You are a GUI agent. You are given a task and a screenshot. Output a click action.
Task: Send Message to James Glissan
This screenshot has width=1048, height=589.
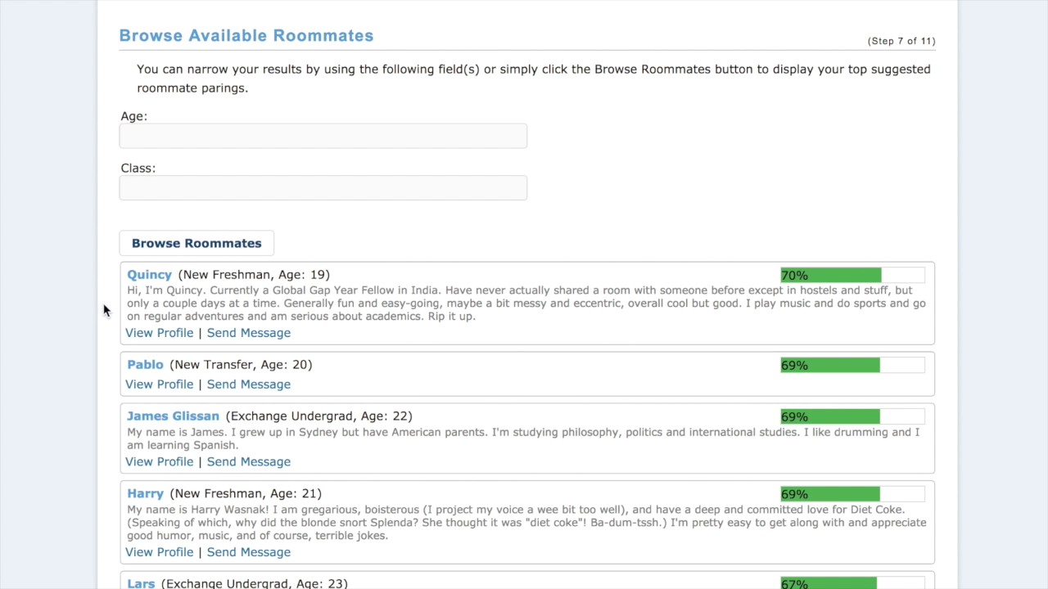point(249,462)
